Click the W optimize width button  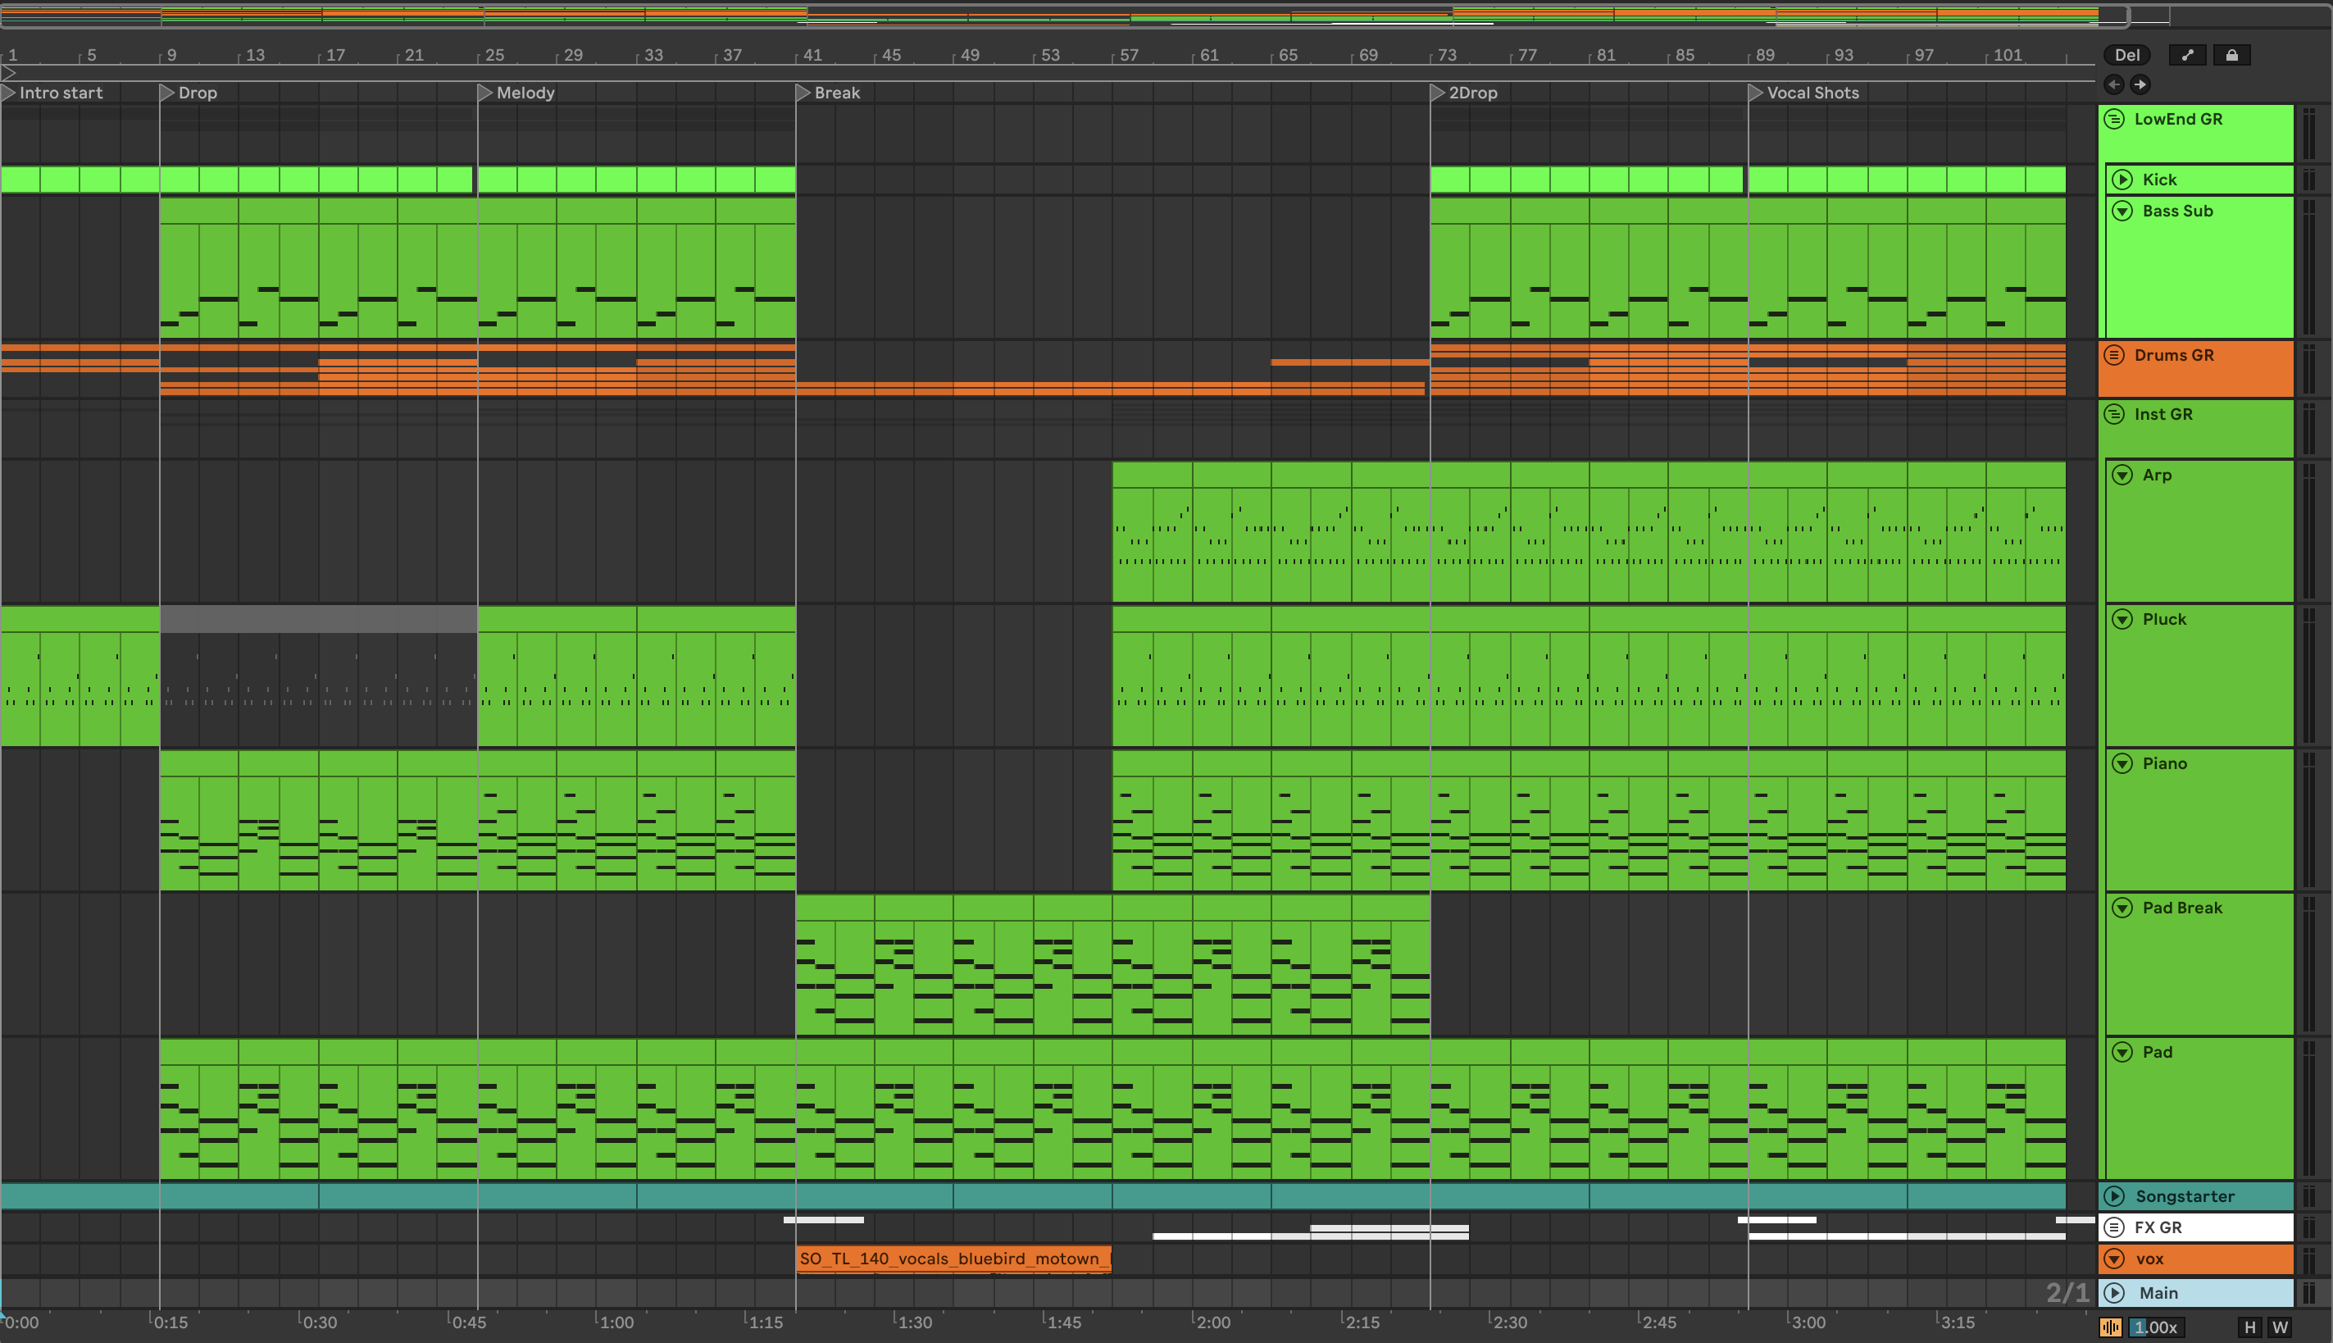[2280, 1327]
